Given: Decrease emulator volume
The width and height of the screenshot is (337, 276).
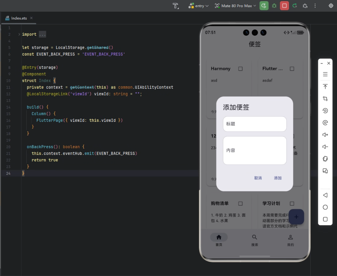Looking at the screenshot, I should click(x=325, y=147).
